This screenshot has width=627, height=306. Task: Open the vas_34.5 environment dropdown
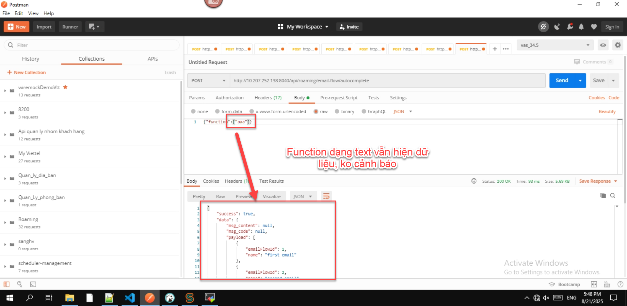(x=555, y=45)
